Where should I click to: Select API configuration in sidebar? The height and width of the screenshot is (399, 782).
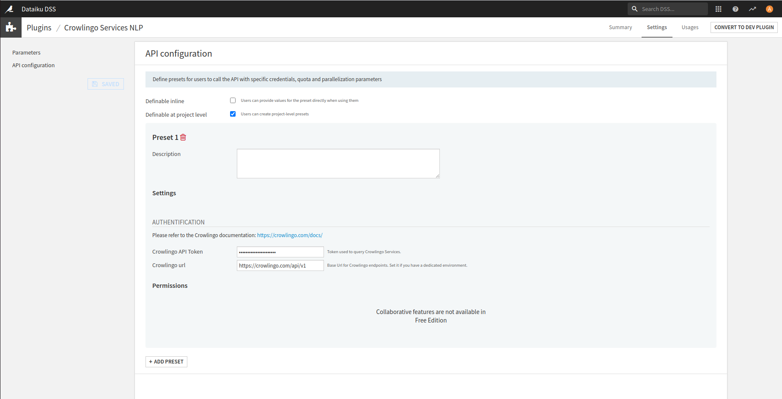(x=33, y=66)
